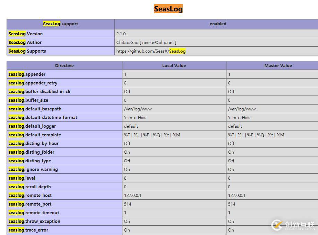Click the 'Directive' column header
The height and width of the screenshot is (235, 318).
[64, 65]
